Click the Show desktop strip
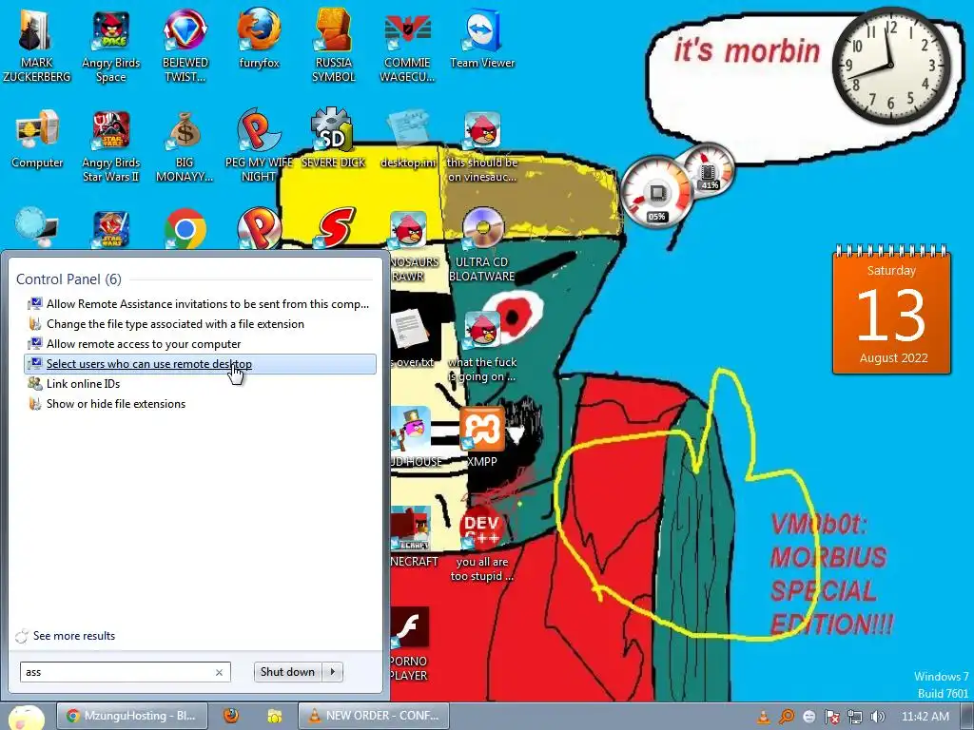The height and width of the screenshot is (730, 974). click(x=967, y=717)
